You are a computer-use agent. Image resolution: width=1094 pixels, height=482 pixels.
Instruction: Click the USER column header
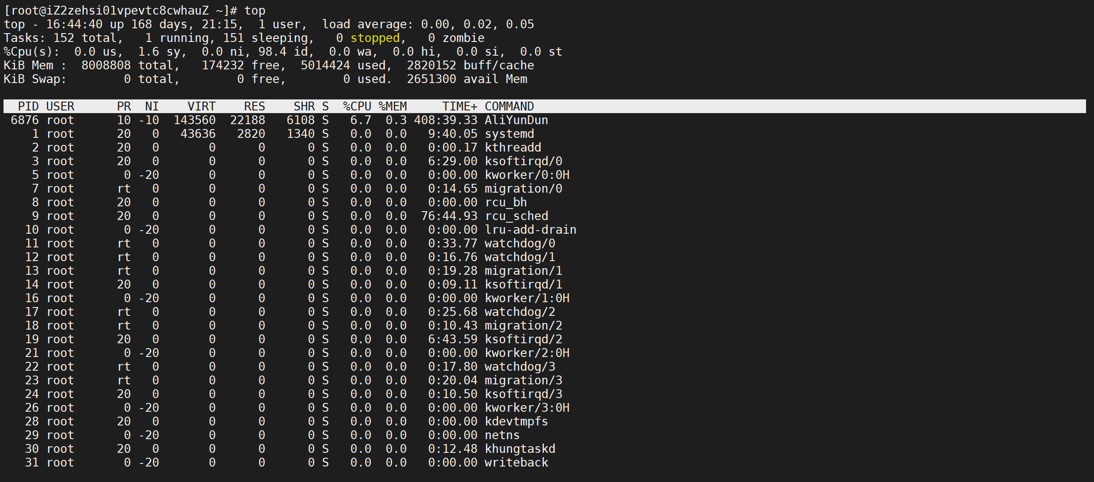pyautogui.click(x=60, y=106)
